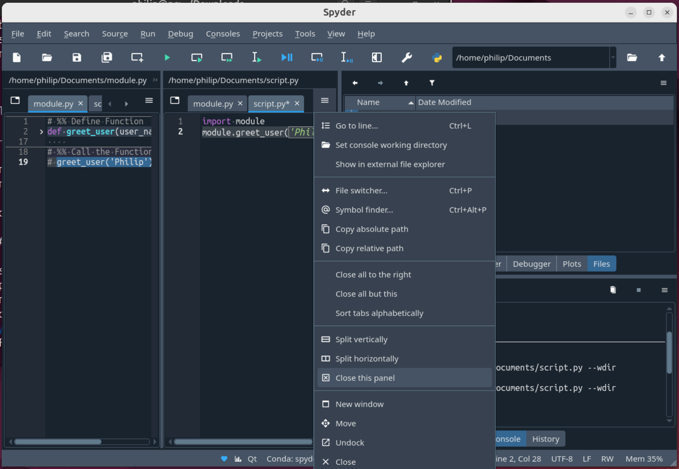Go up one folder in Files pane
The height and width of the screenshot is (469, 679).
pos(406,83)
